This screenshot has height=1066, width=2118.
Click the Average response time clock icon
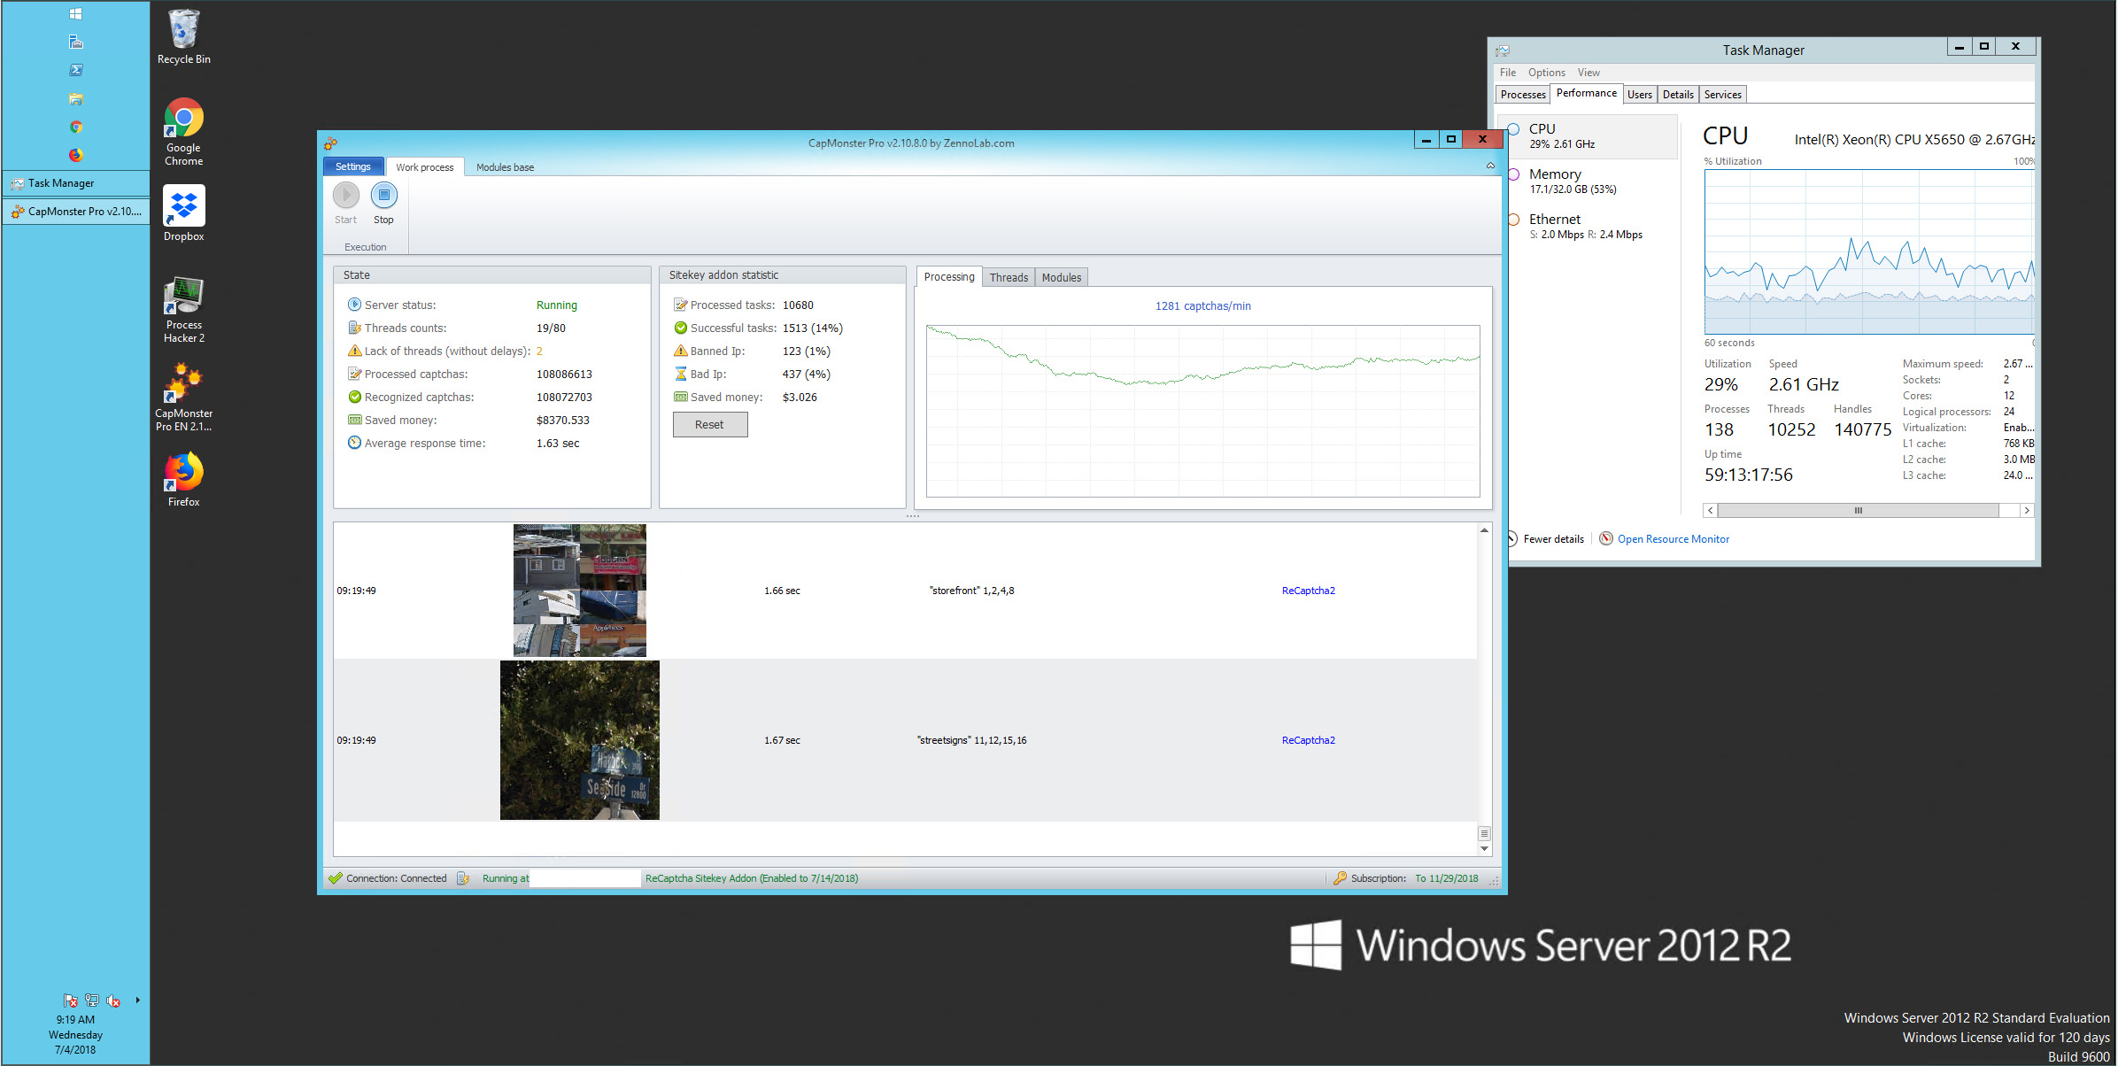354,443
